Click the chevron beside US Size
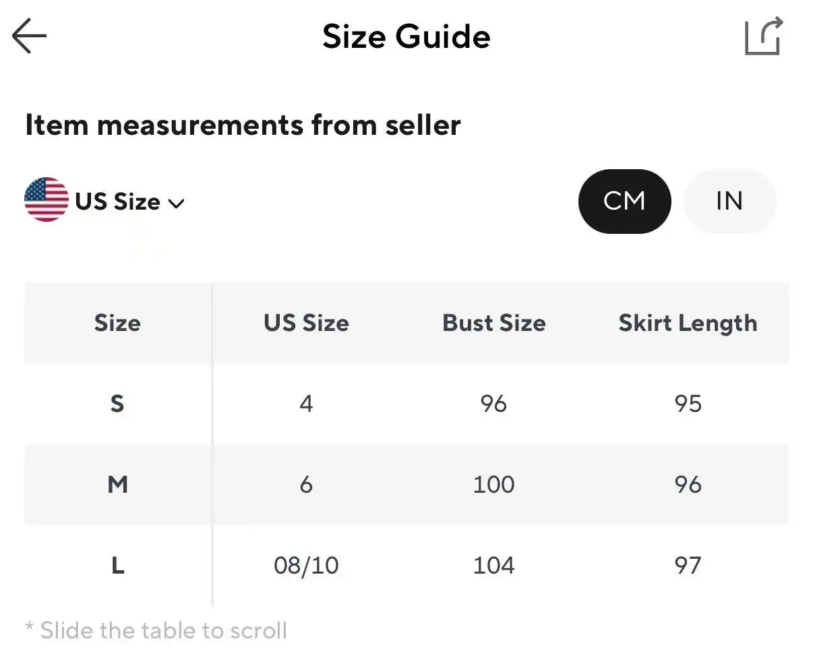This screenshot has height=670, width=813. point(176,203)
